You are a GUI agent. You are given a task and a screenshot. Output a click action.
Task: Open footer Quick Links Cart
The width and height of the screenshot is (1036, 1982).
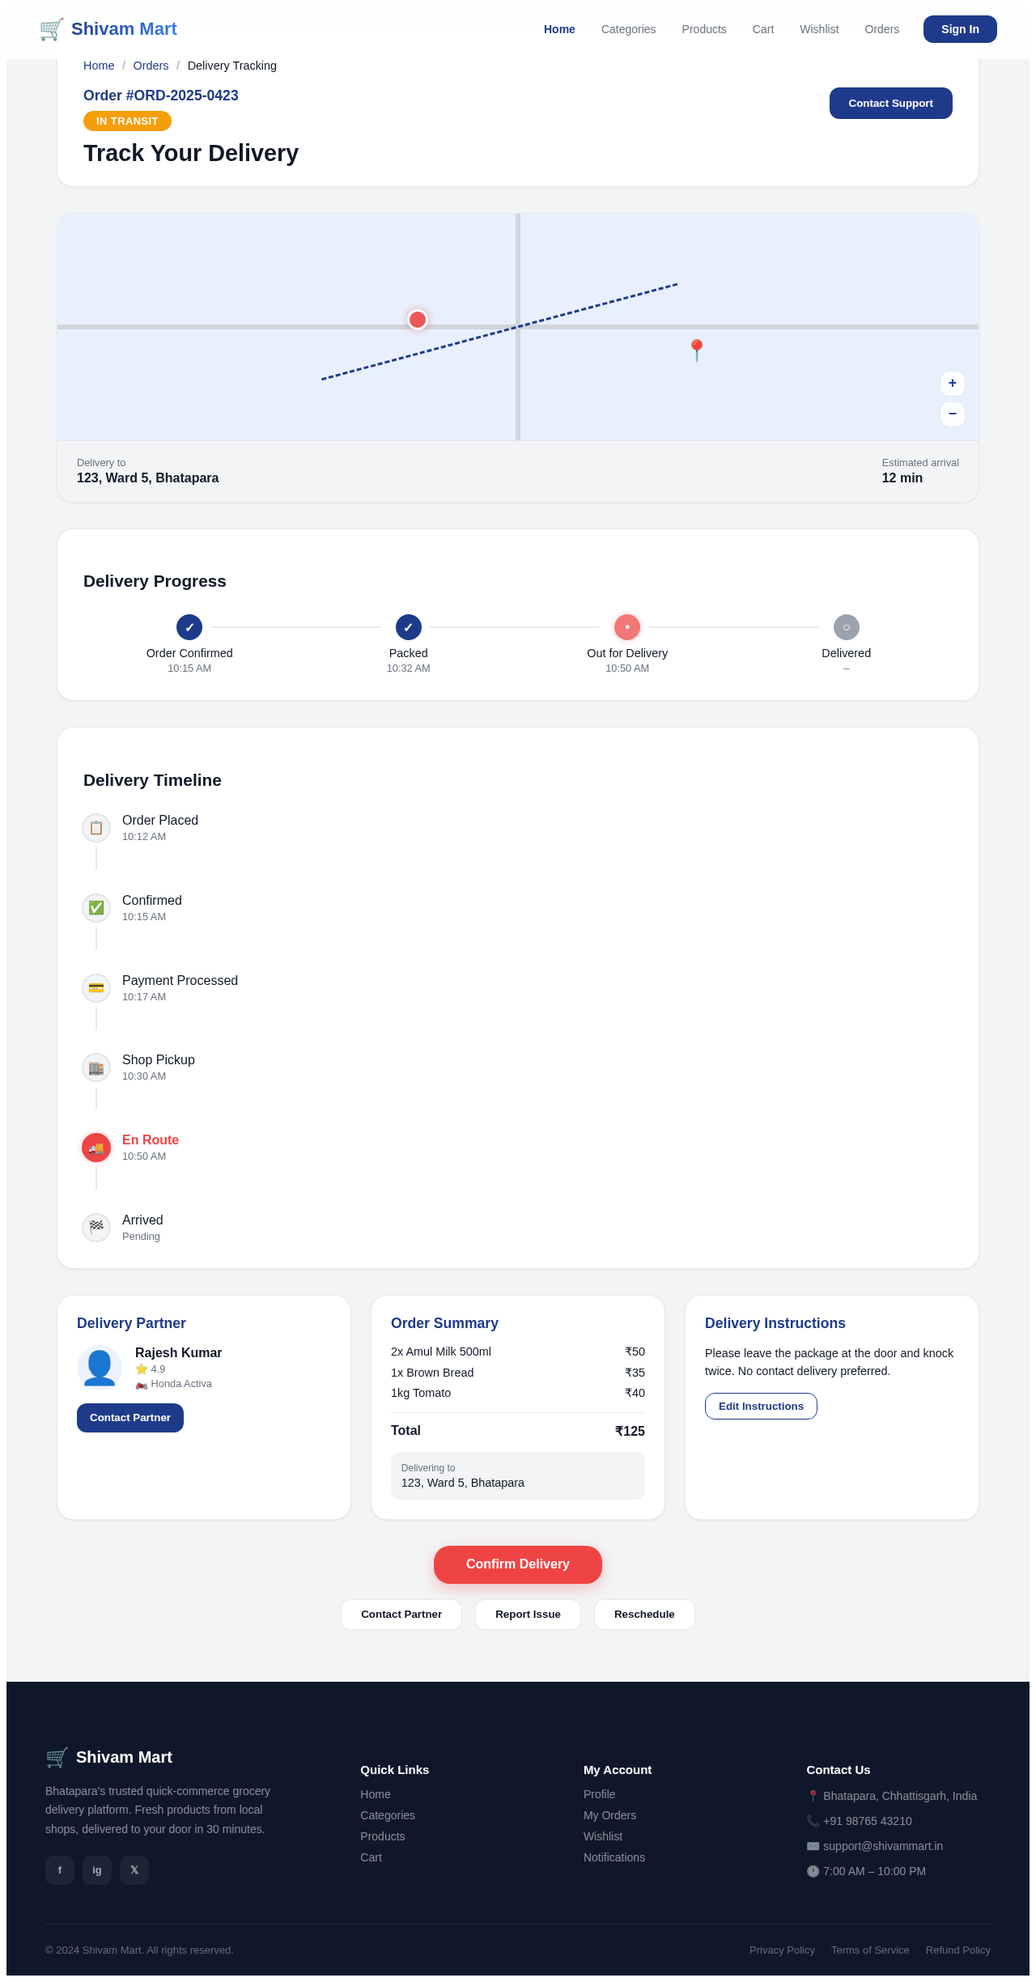pos(372,1857)
